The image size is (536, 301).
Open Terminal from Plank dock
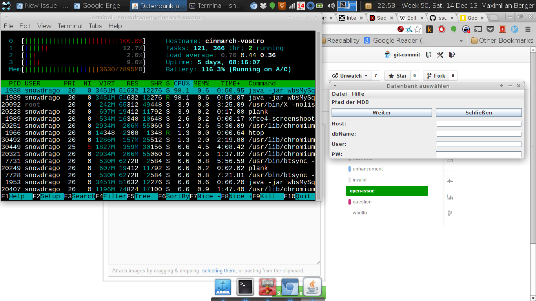point(245,287)
